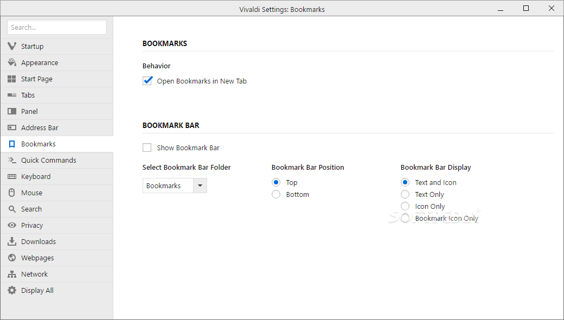The width and height of the screenshot is (564, 320).
Task: Go to Privacy settings
Action: click(57, 225)
